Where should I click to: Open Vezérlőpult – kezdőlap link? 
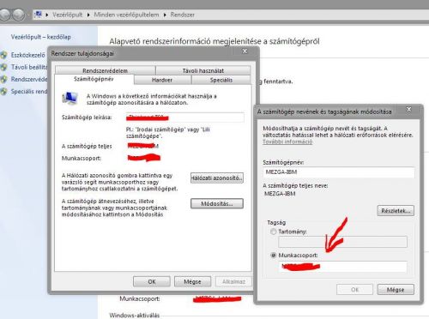tap(40, 37)
